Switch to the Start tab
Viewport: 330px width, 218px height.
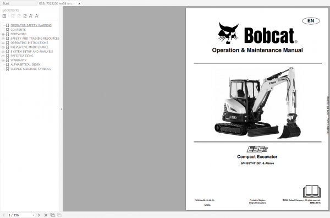[x=6, y=4]
